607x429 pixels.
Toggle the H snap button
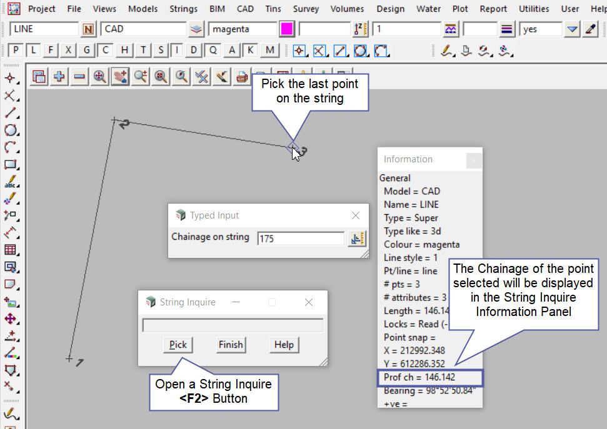(x=124, y=51)
